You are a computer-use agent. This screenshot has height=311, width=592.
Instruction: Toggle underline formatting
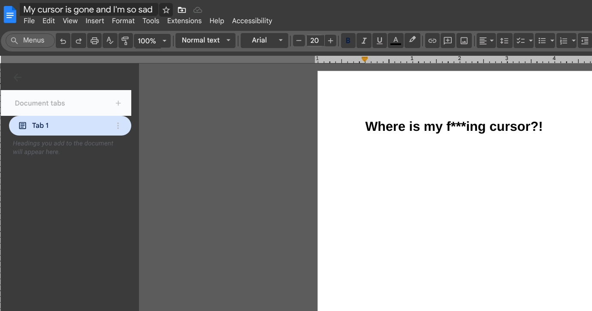click(x=379, y=40)
